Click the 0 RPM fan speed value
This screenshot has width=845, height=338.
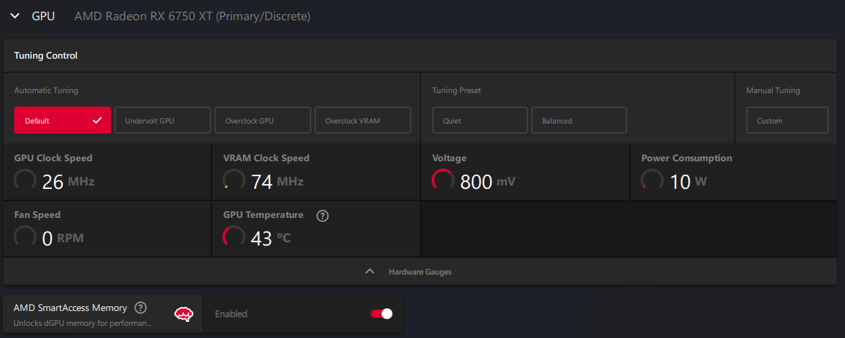click(63, 238)
